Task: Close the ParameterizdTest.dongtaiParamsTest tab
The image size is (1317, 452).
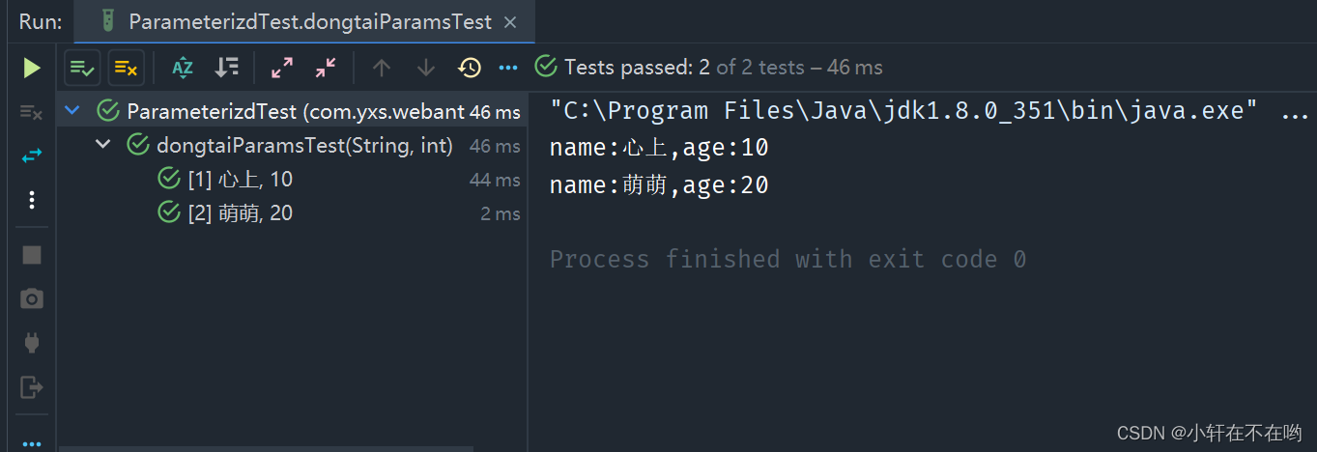Action: tap(510, 22)
